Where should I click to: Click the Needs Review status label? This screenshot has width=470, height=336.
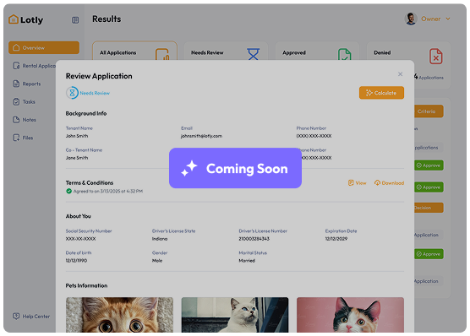tap(95, 93)
